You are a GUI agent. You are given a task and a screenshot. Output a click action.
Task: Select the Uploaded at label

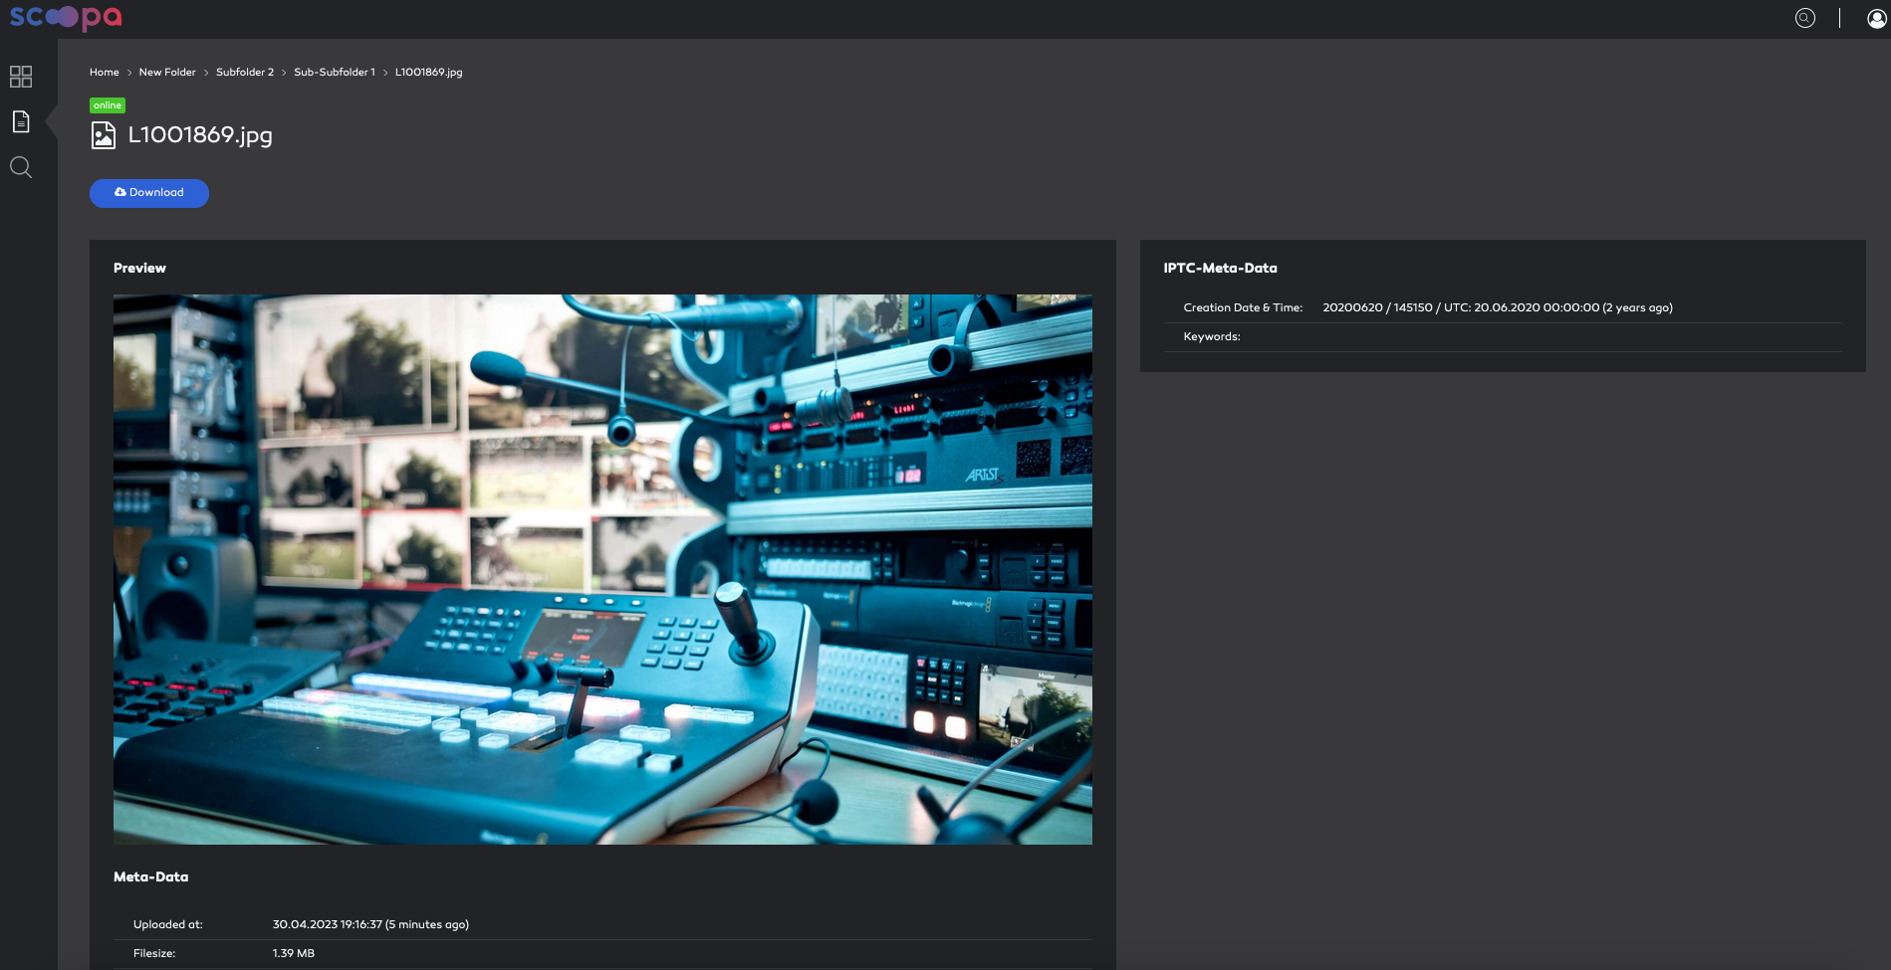point(168,925)
